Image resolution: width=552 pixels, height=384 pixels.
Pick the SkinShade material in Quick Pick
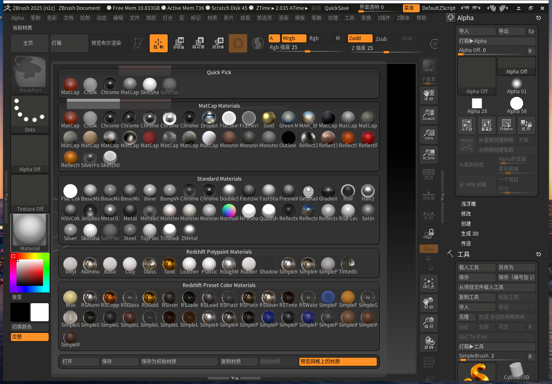click(x=150, y=86)
